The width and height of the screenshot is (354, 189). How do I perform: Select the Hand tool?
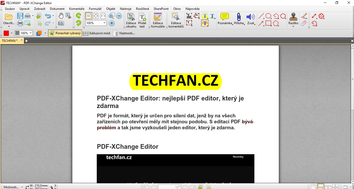point(61,16)
